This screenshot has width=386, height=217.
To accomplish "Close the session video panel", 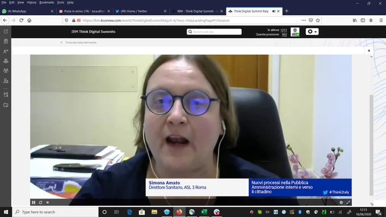I will click(x=369, y=50).
